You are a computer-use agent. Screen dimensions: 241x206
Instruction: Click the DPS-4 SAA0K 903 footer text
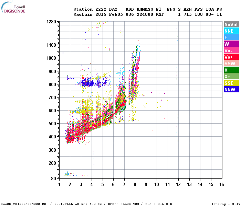click(x=123, y=204)
